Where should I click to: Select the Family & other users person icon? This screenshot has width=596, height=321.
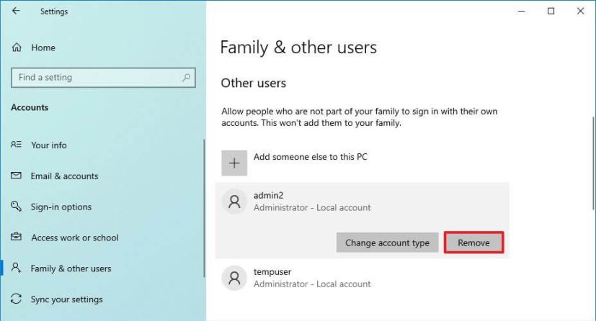(16, 268)
